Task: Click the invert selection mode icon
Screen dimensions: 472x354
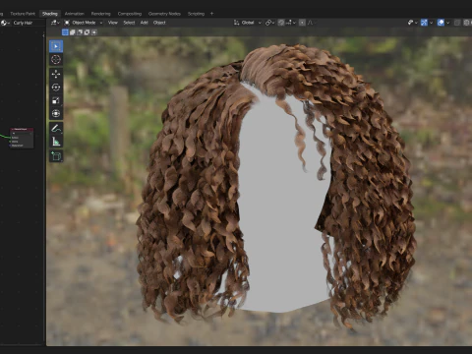Action: [x=87, y=32]
